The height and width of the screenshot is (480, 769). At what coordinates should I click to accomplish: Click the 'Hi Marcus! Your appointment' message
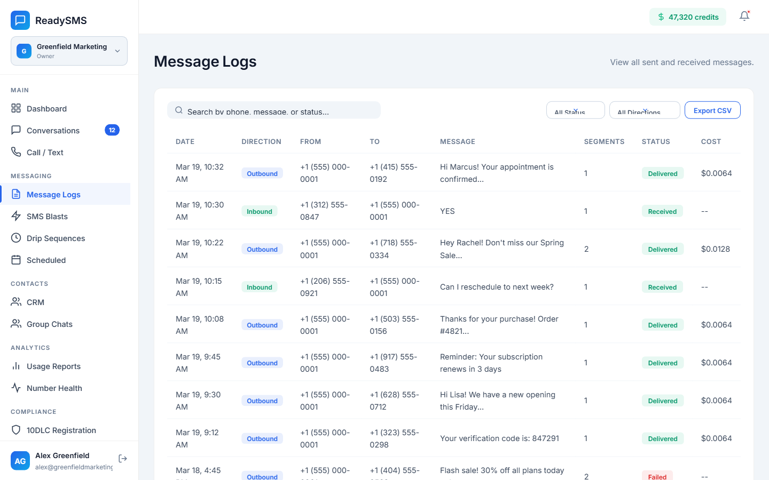[497, 173]
